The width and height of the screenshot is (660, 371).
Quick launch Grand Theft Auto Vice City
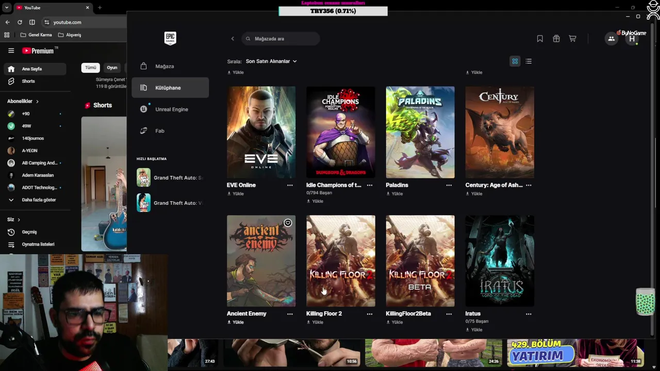[170, 203]
